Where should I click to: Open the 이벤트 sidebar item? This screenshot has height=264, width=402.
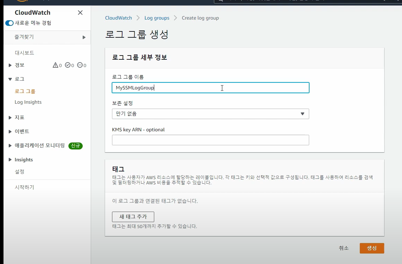point(22,131)
